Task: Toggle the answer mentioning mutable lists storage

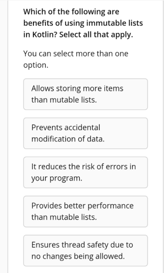Action: coord(86,94)
